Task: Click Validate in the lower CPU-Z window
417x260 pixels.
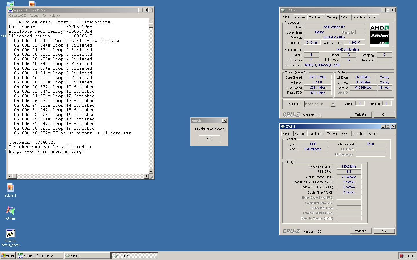Action: pos(361,231)
